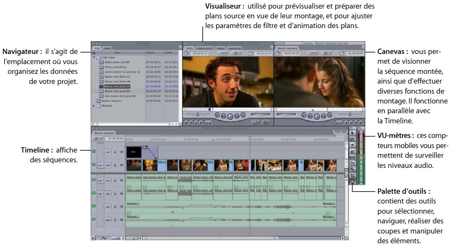
Task: Toggle the a1 source control on A1 track
Action: 101,180
